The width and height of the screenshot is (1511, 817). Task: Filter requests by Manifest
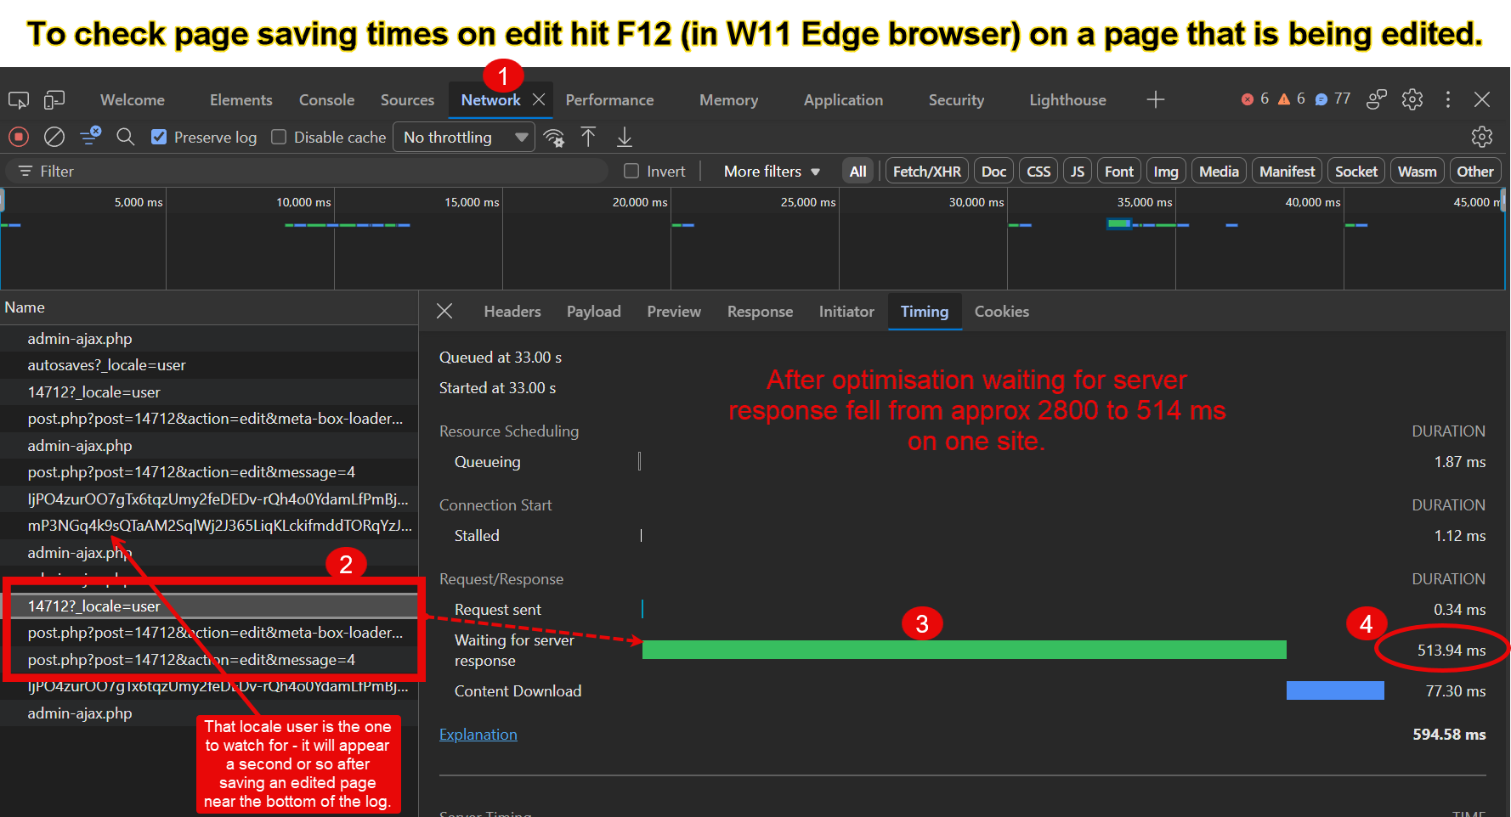tap(1287, 172)
